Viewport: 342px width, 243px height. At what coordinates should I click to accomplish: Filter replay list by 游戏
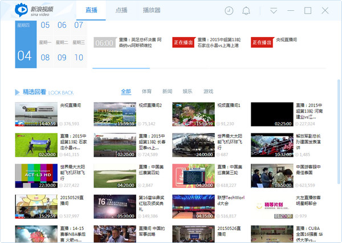pos(208,91)
